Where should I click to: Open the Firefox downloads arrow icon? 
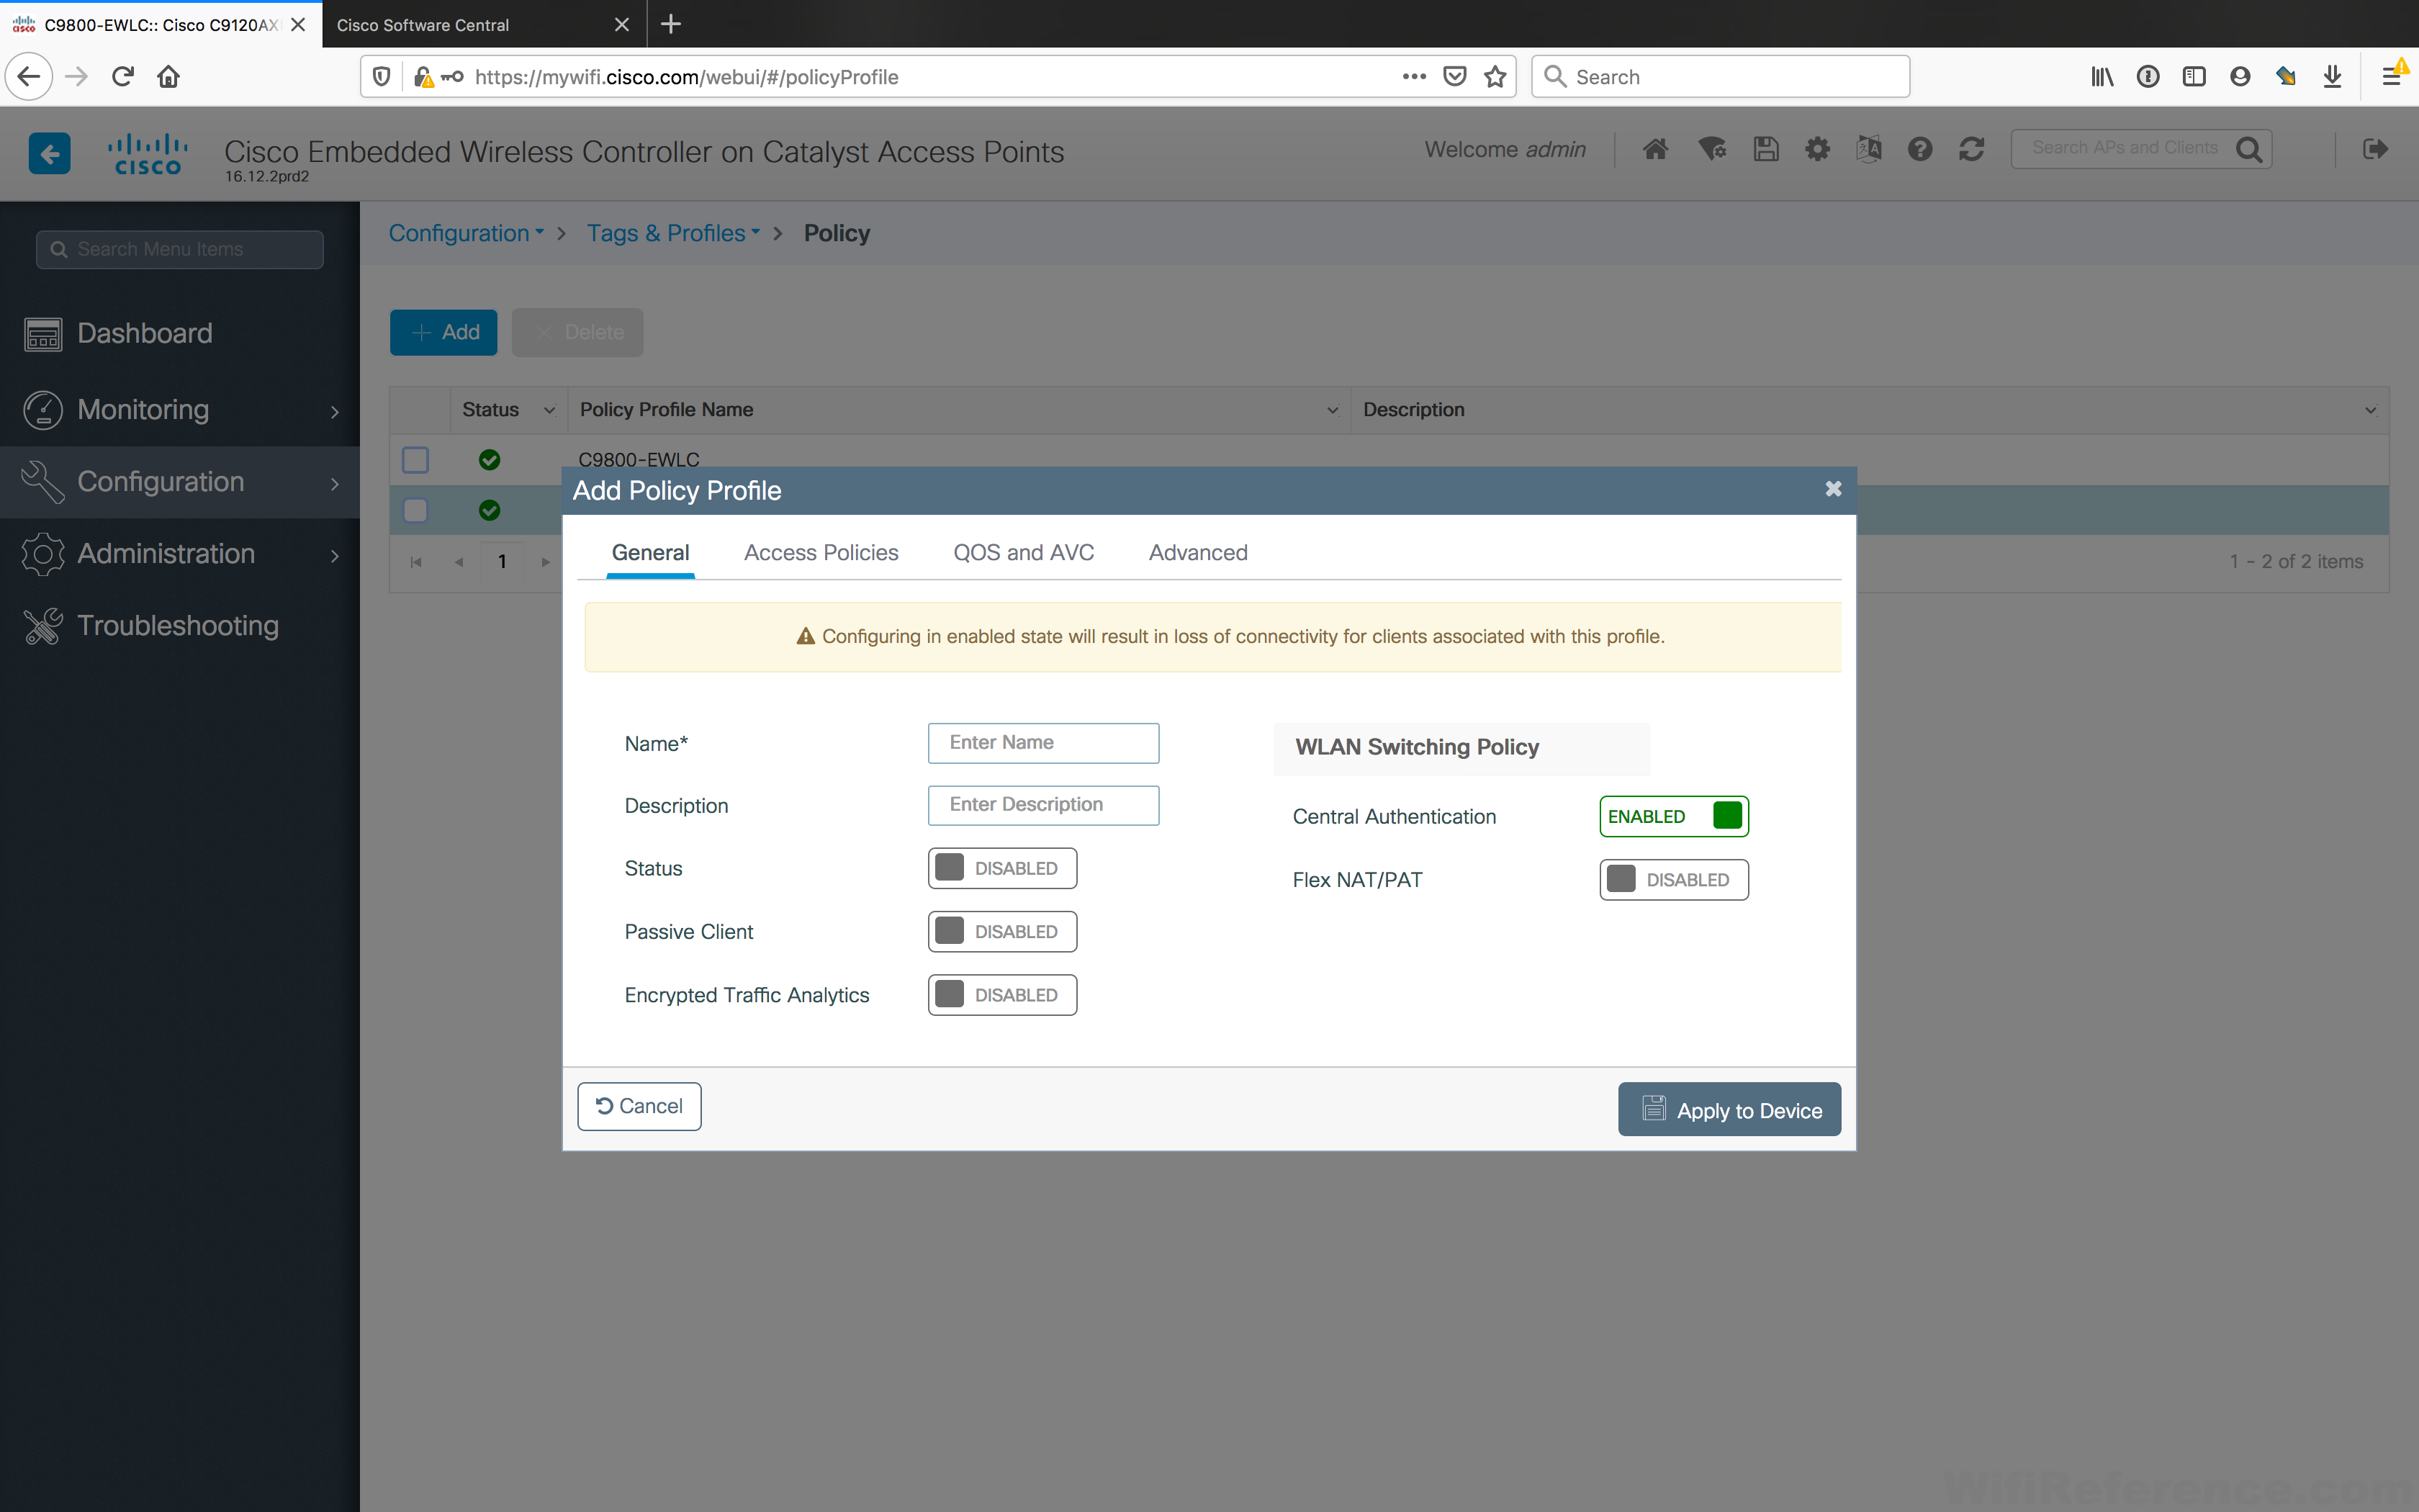click(2332, 76)
